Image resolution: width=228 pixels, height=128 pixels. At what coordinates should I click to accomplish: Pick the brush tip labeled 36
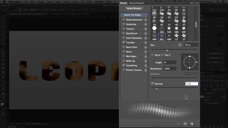tap(162, 15)
